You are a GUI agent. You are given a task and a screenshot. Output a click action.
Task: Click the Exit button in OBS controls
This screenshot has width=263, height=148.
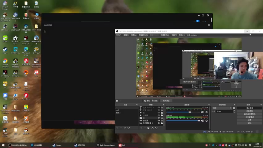[250, 123]
